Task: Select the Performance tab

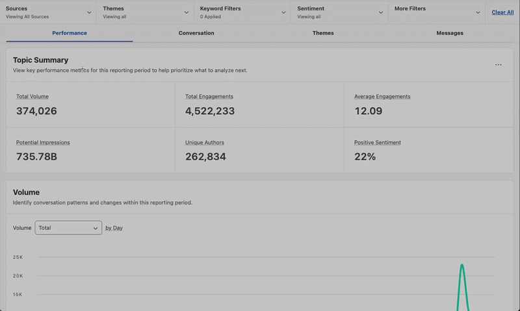Action: (x=70, y=33)
